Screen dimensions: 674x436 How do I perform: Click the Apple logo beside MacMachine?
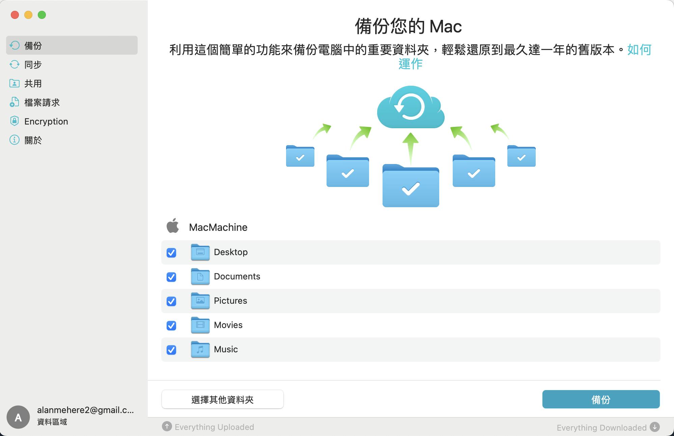(173, 226)
